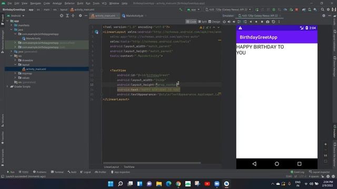The height and width of the screenshot is (189, 337).
Task: Click the Make Project hammer icon
Action: [181, 9]
